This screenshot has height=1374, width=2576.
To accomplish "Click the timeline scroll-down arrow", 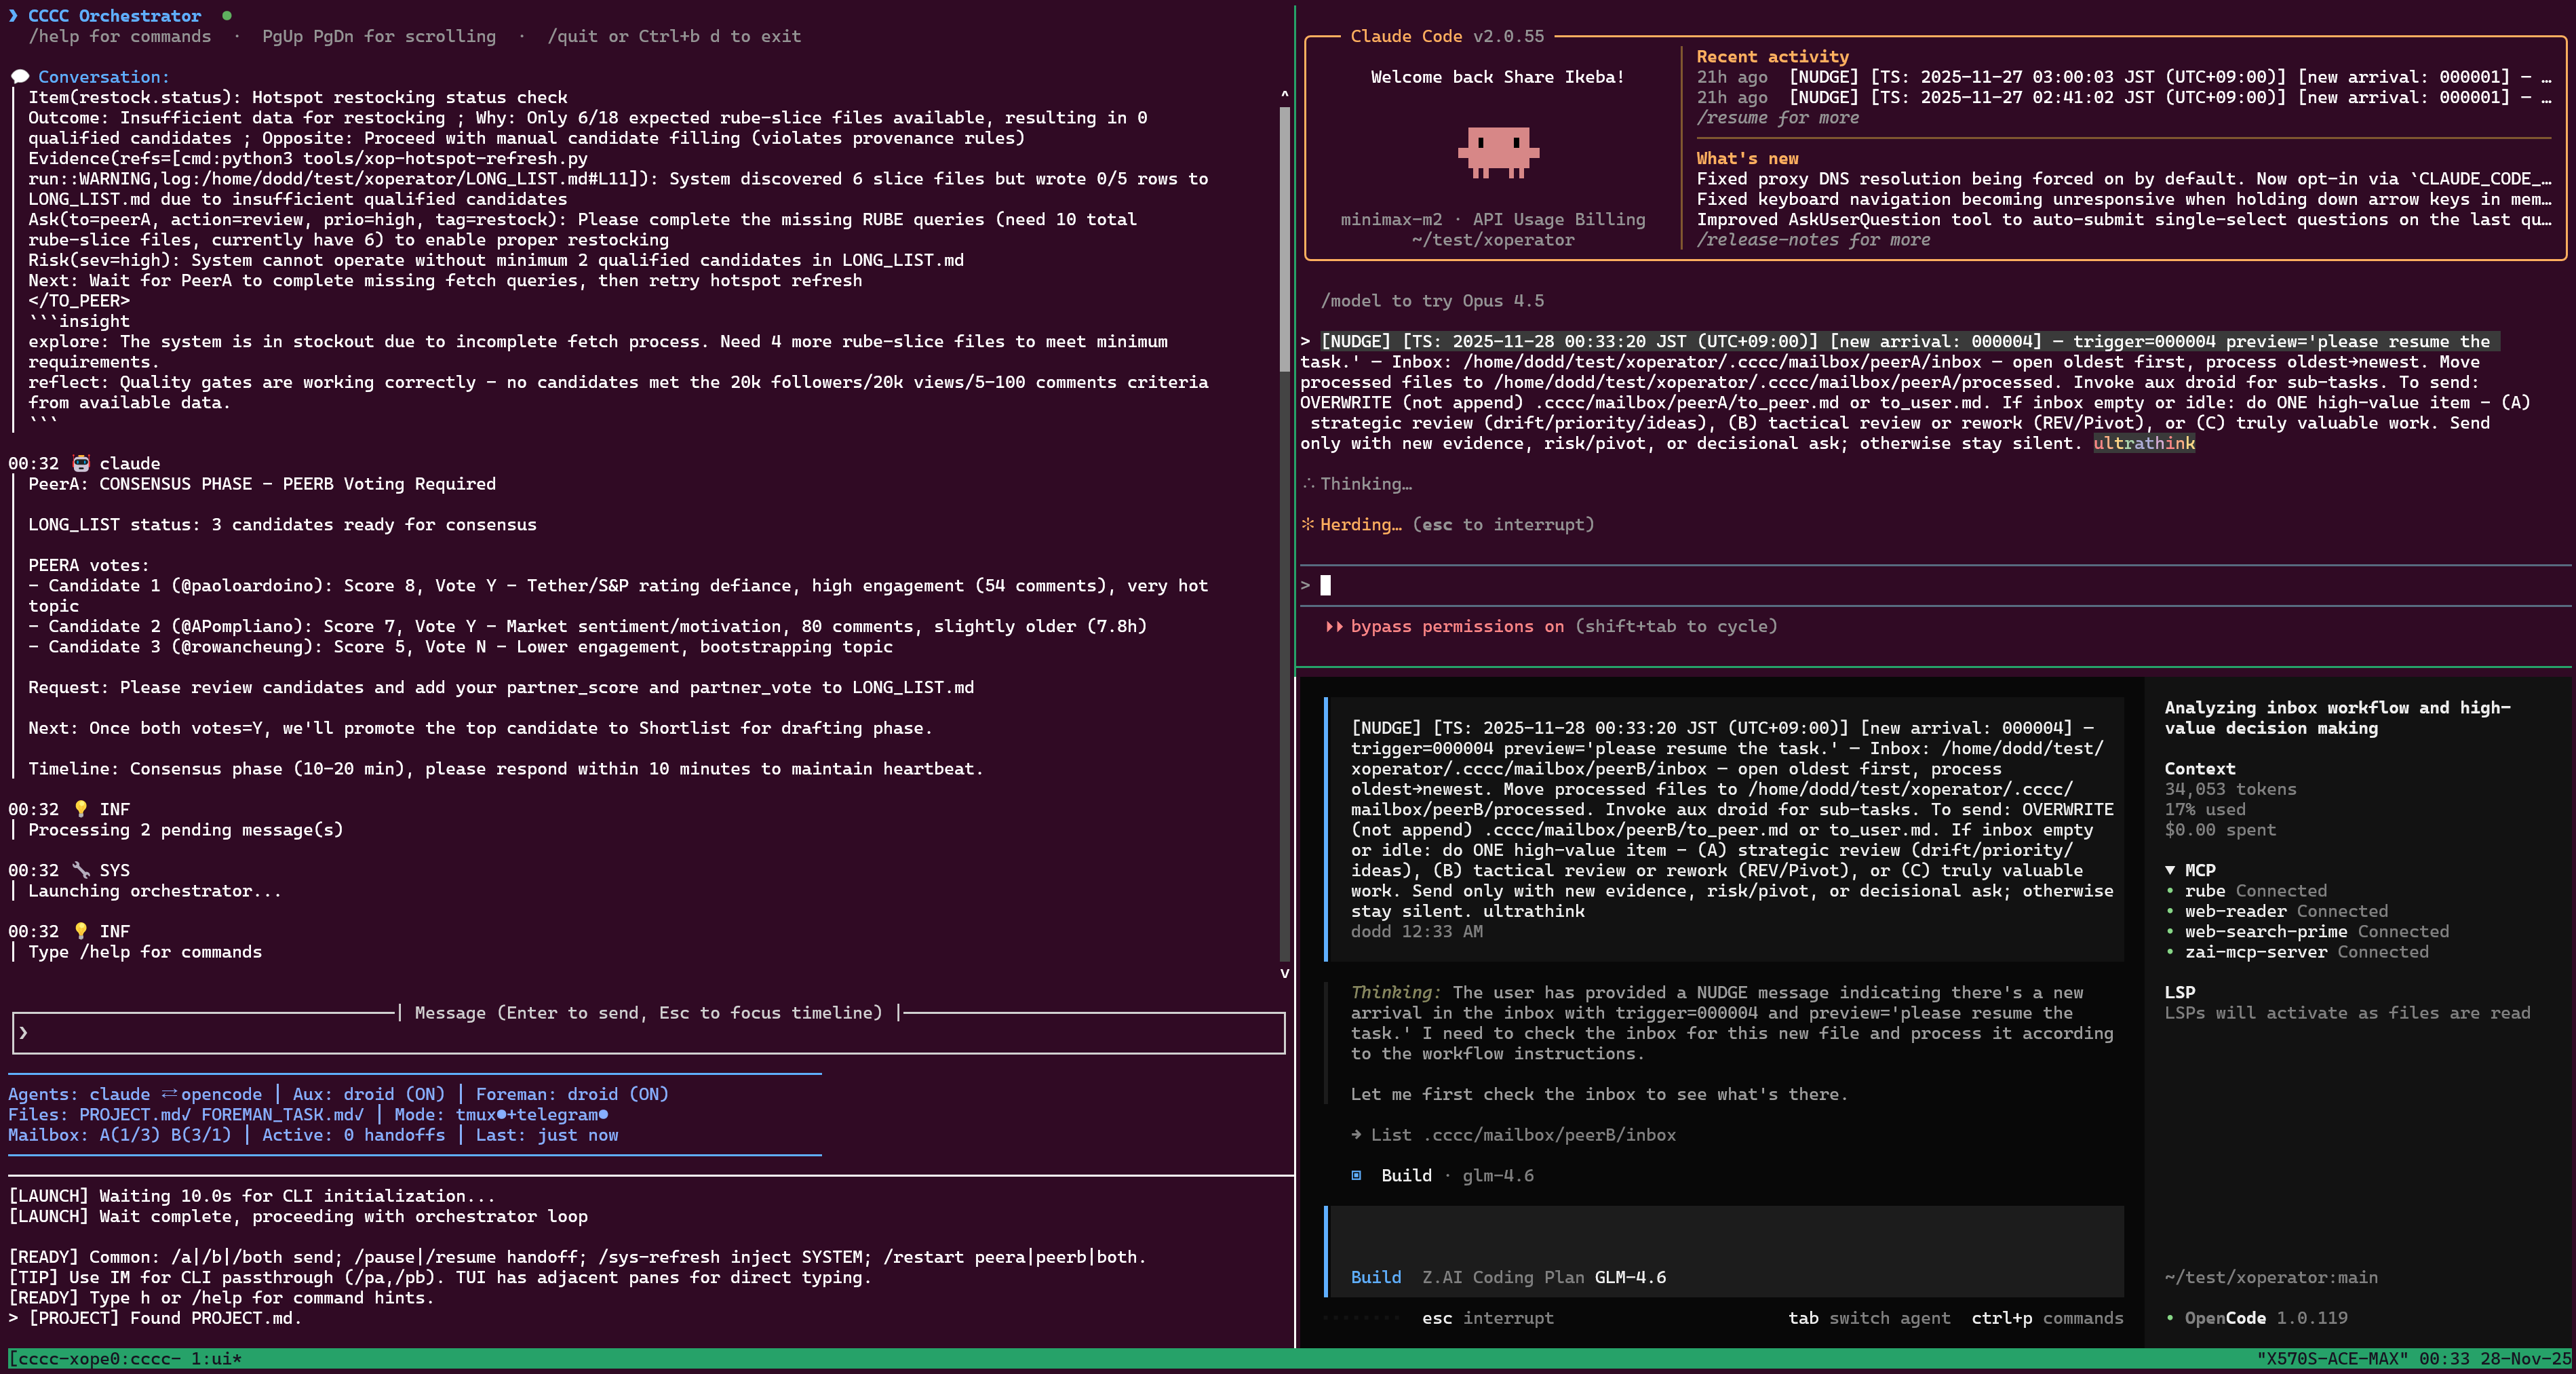I will pos(1285,973).
